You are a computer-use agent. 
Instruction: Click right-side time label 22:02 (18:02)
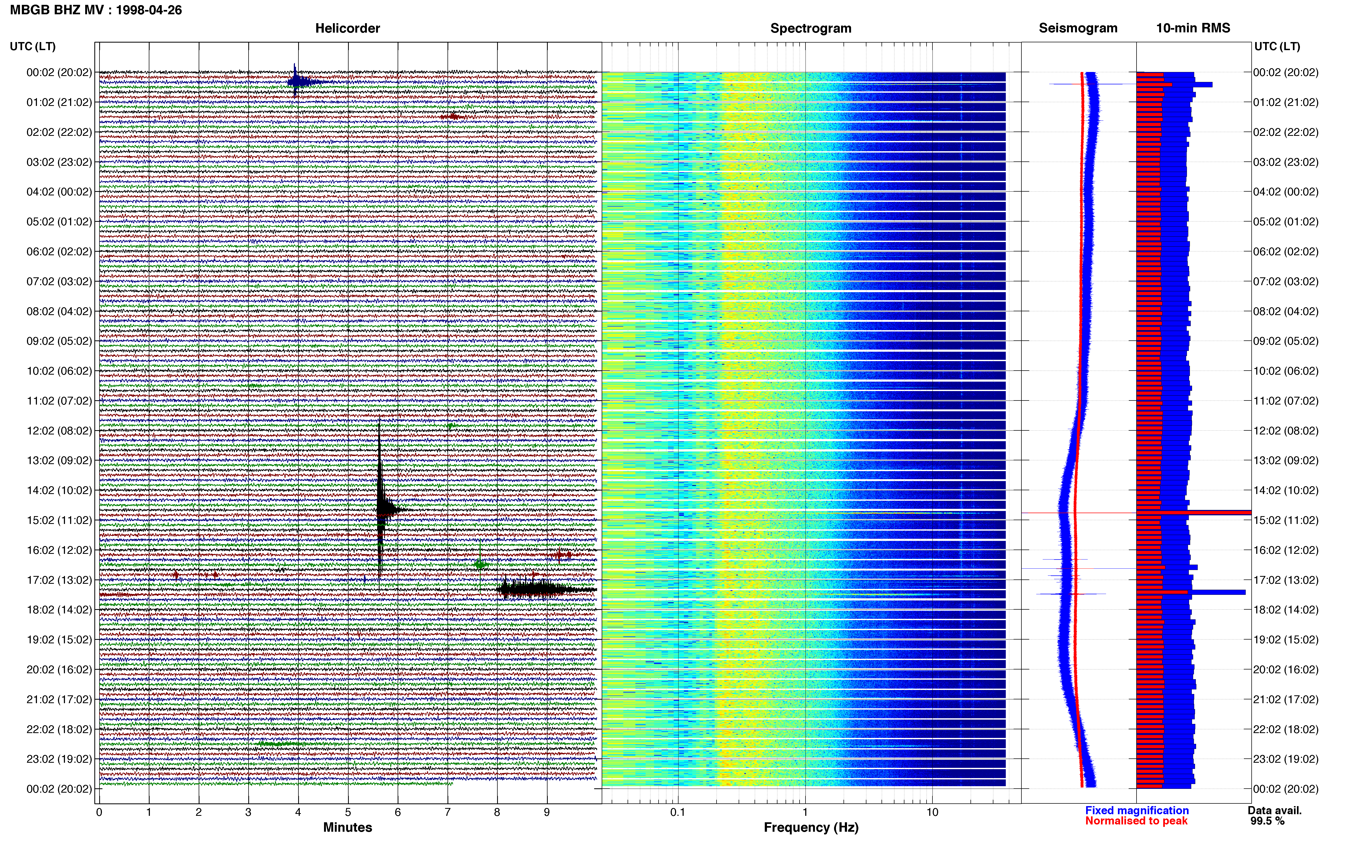(1285, 729)
